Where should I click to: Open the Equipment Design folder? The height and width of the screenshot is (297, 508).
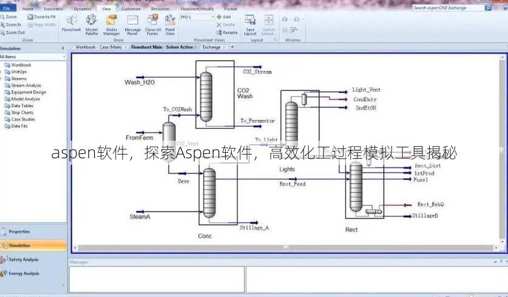click(x=25, y=92)
